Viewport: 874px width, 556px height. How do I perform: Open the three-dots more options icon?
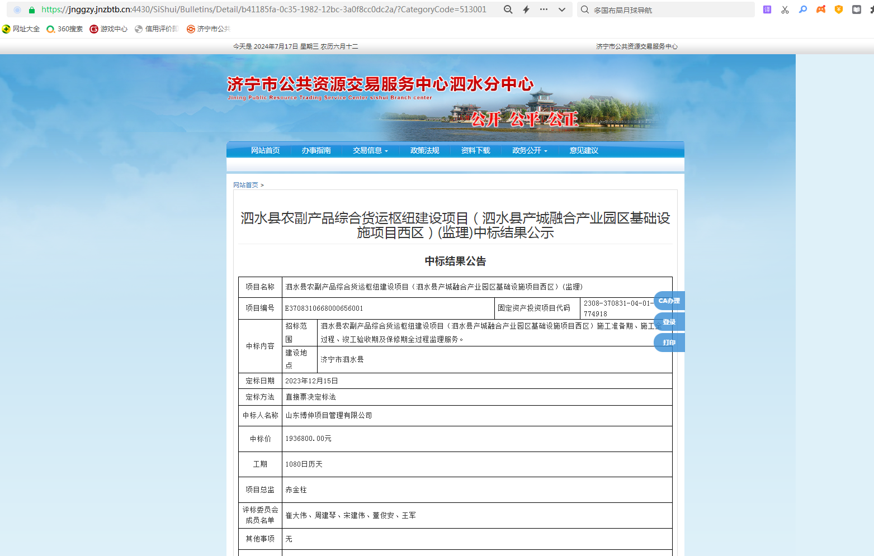(544, 9)
